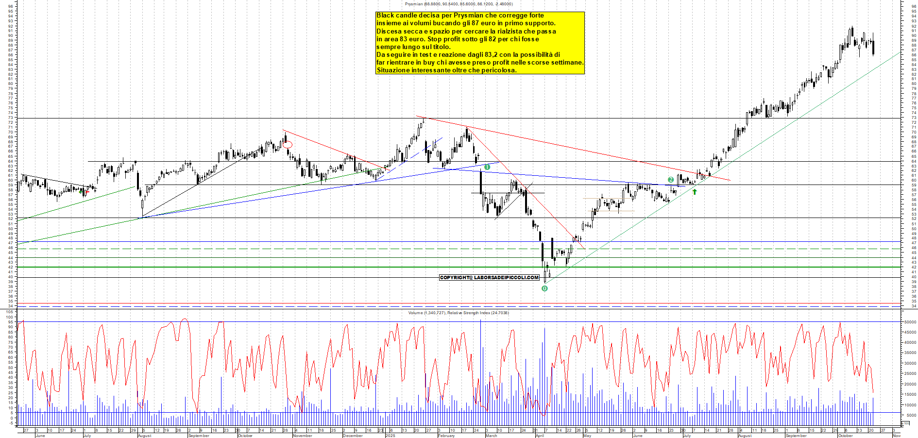Click the 2025 year label on timeline

(x=390, y=436)
